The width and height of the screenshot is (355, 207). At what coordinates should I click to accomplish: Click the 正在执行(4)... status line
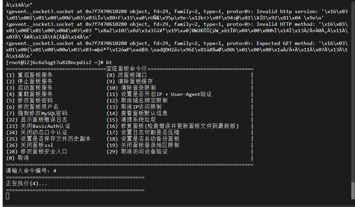tap(27, 184)
